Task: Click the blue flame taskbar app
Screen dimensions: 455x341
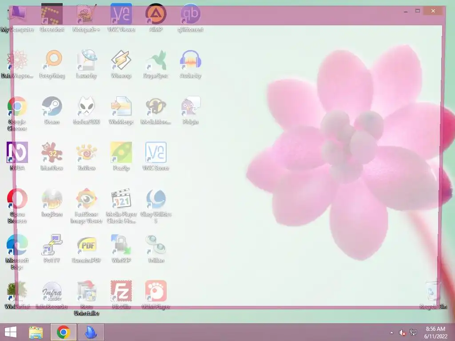Action: [x=91, y=332]
